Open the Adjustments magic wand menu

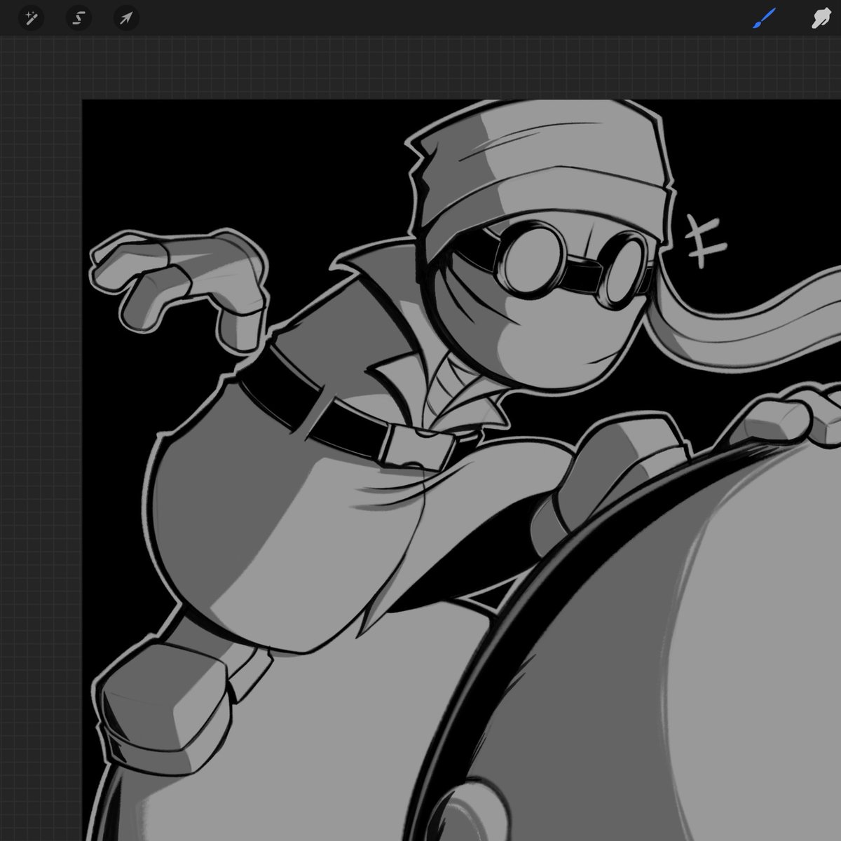pos(31,18)
